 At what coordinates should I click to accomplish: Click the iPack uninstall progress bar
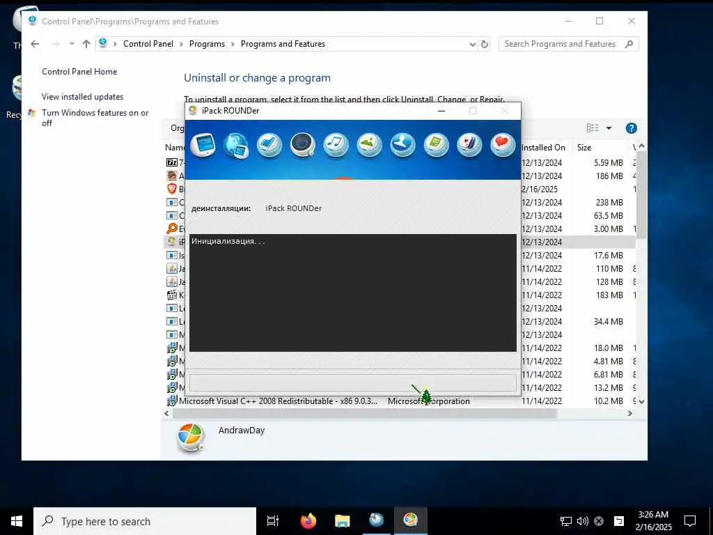click(x=353, y=383)
